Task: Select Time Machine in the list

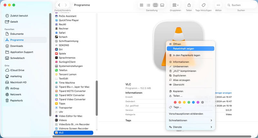Action: (x=67, y=83)
